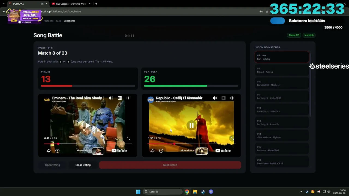Screen dimensions: 349x196
Task: Open settings gear on Republic video
Action: pos(232,98)
